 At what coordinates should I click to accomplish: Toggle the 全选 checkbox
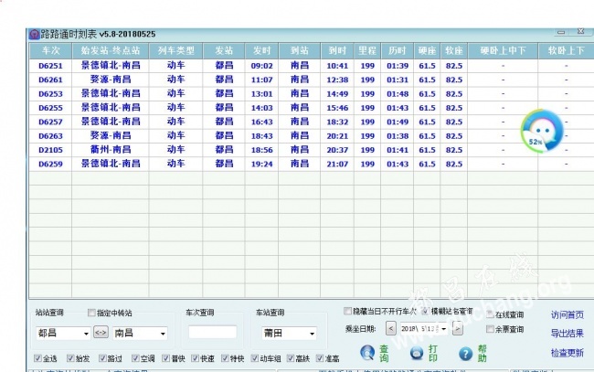click(37, 358)
